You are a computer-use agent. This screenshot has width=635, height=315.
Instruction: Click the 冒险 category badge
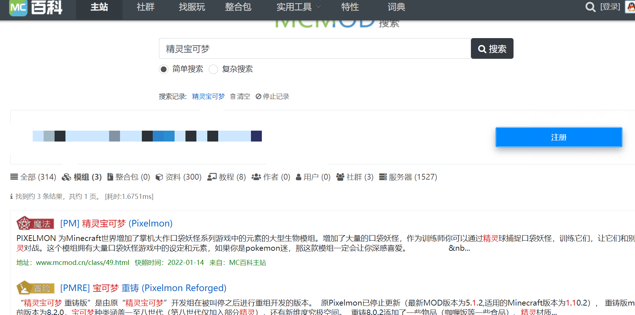click(35, 288)
